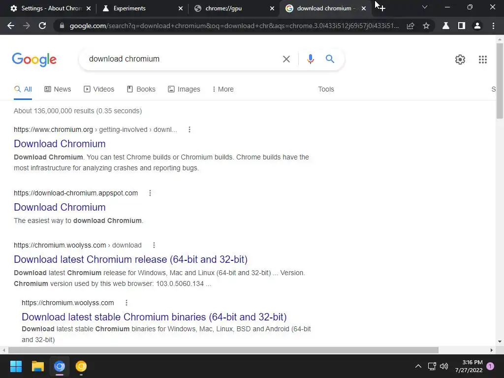Open Google quick settings gear
The image size is (504, 378).
[x=460, y=60]
